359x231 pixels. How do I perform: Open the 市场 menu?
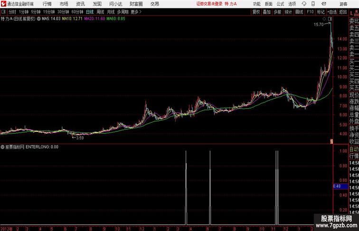(x=64, y=4)
